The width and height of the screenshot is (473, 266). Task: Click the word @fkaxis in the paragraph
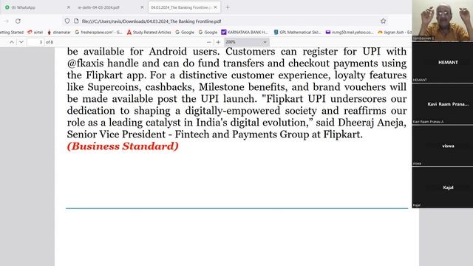pyautogui.click(x=86, y=64)
